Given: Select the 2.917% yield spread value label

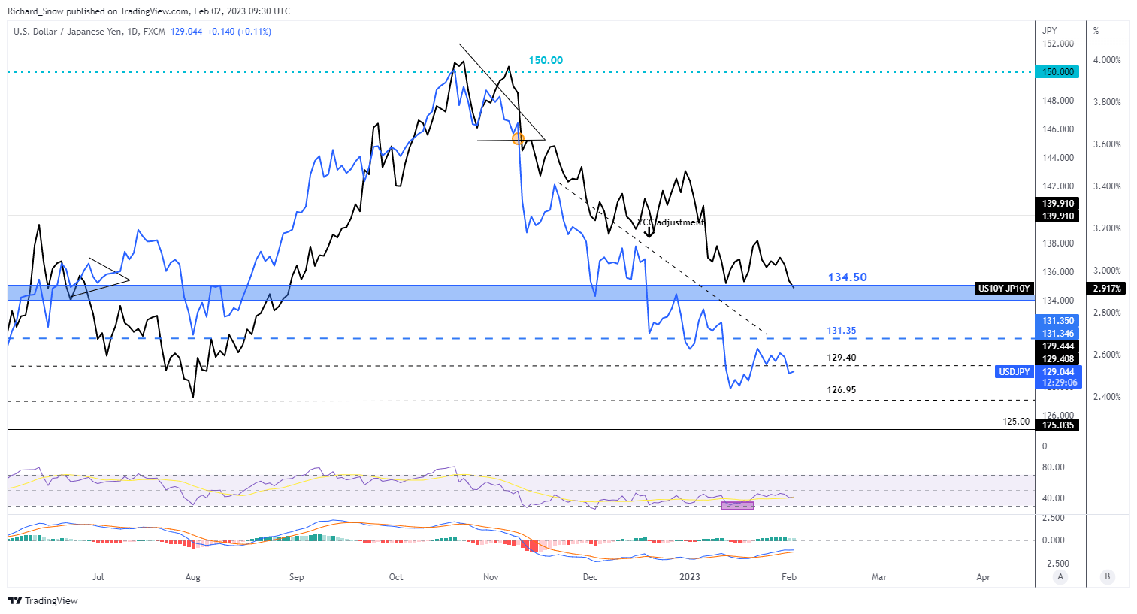Looking at the screenshot, I should pyautogui.click(x=1107, y=289).
